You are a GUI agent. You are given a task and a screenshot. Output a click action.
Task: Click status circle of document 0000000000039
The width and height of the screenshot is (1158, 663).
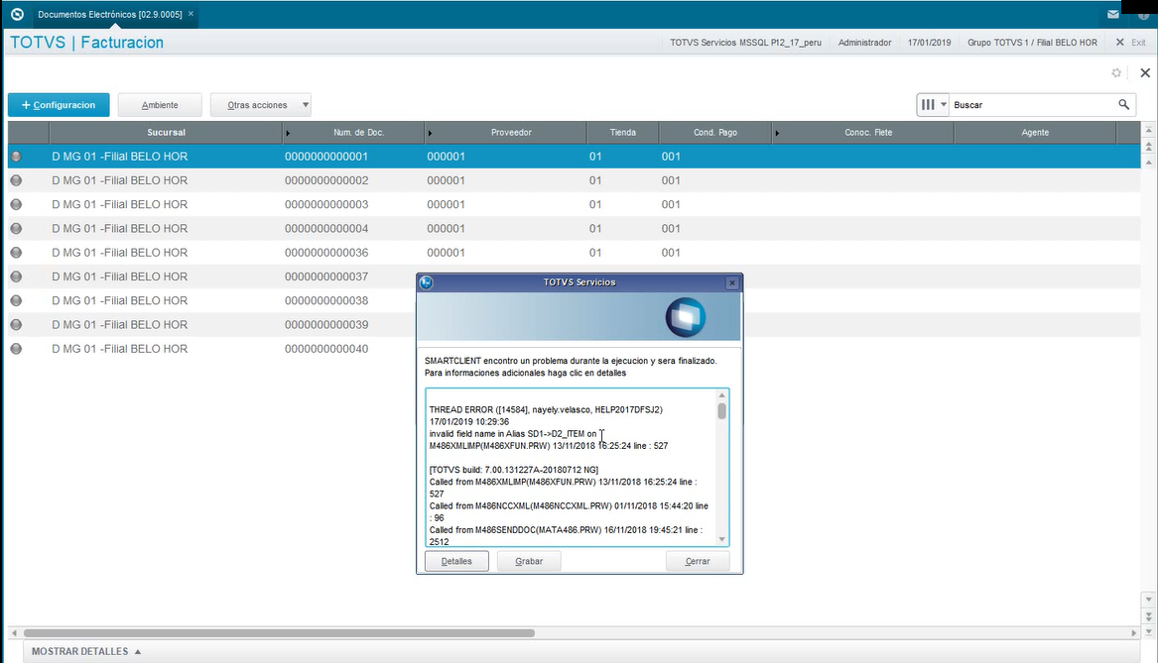pos(16,324)
